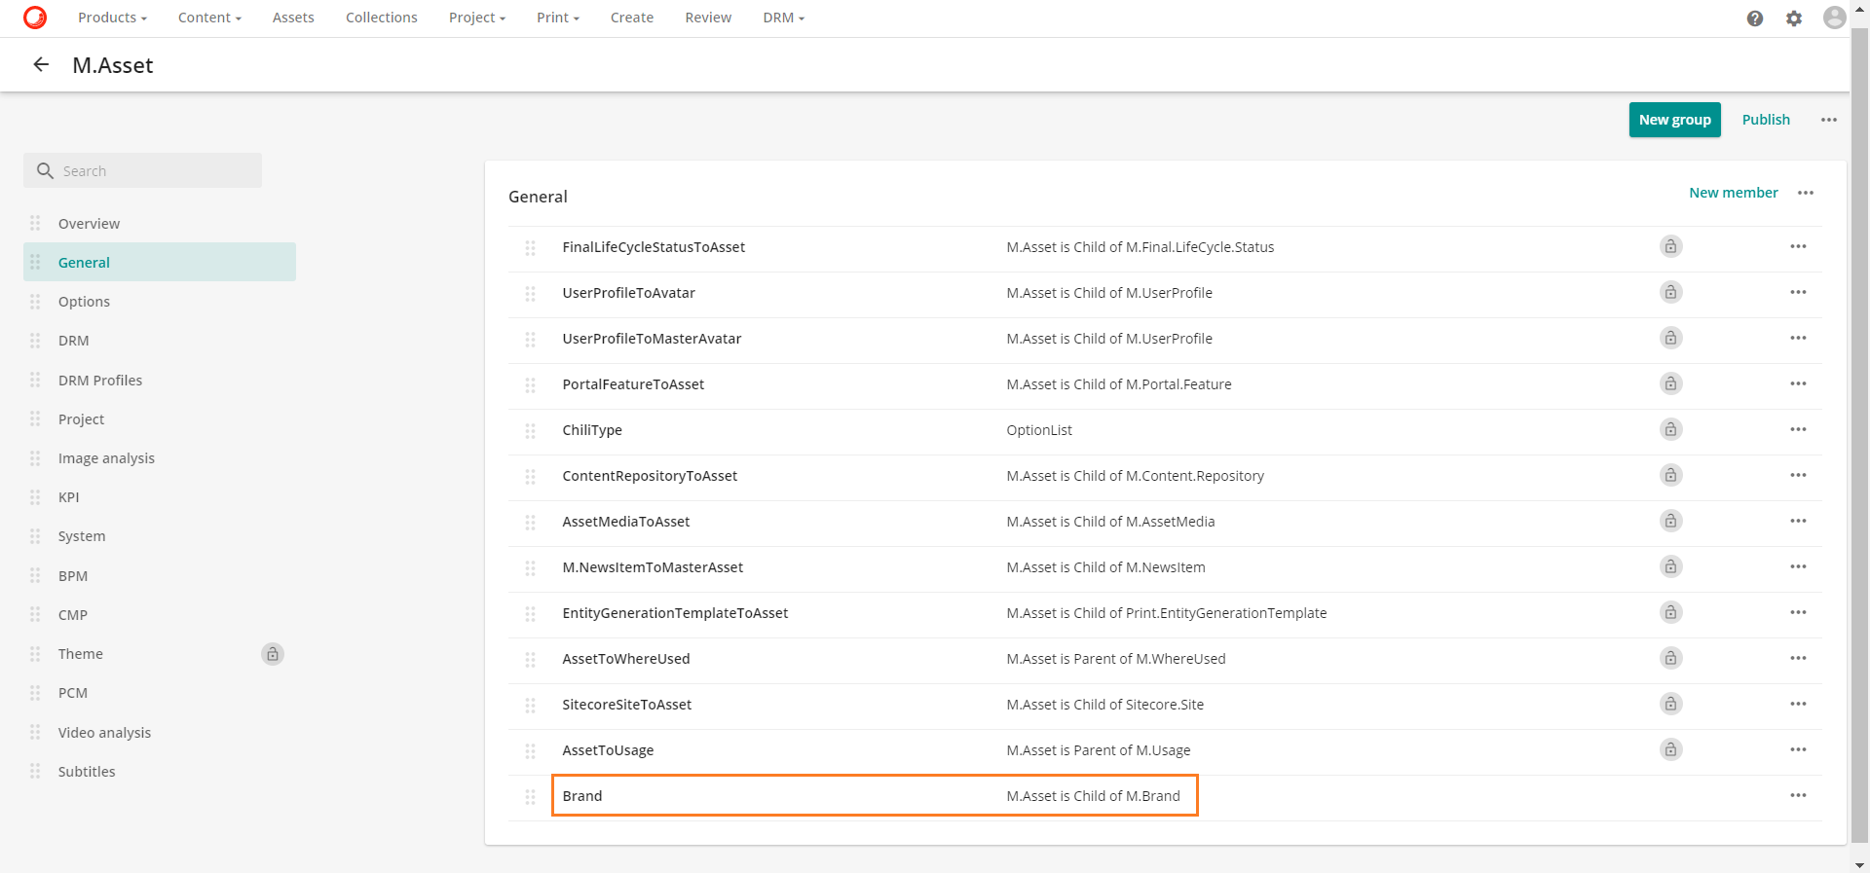
Task: Open more options for Brand row
Action: pos(1798,796)
